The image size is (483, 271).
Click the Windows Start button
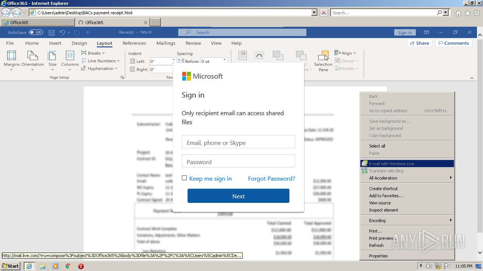11,266
